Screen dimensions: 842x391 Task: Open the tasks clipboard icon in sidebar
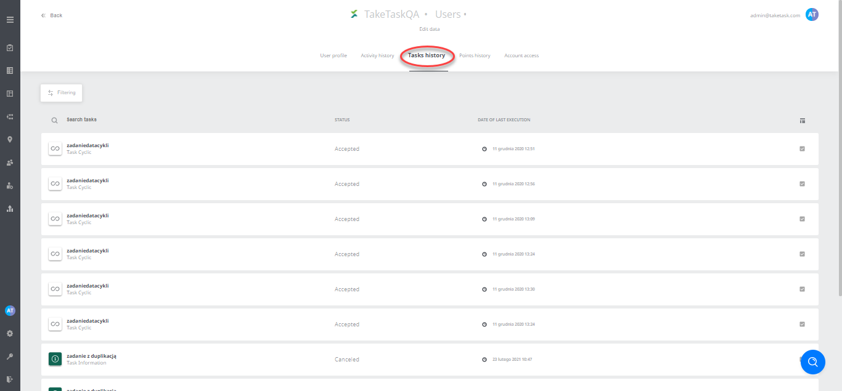[x=10, y=48]
